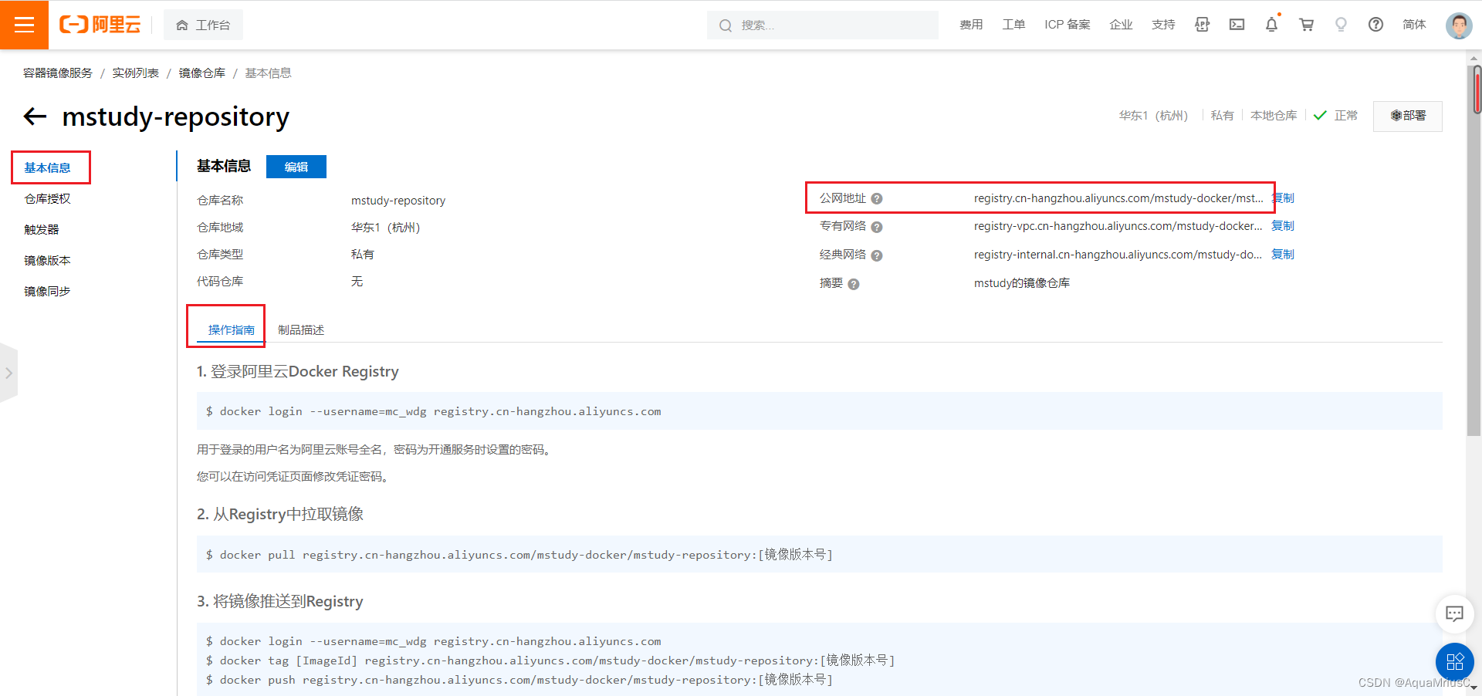Click help icon next to 经典网络
The image size is (1482, 696).
pos(877,255)
